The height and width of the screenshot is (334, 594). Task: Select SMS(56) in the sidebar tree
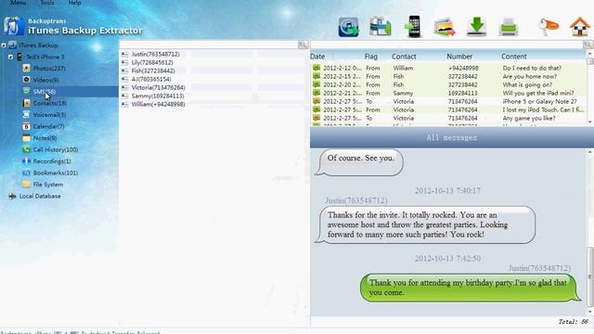45,92
